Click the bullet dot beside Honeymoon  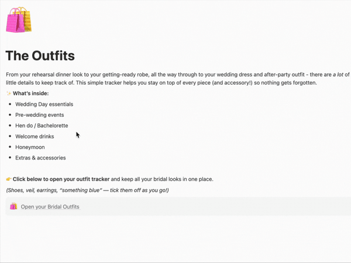click(x=10, y=147)
